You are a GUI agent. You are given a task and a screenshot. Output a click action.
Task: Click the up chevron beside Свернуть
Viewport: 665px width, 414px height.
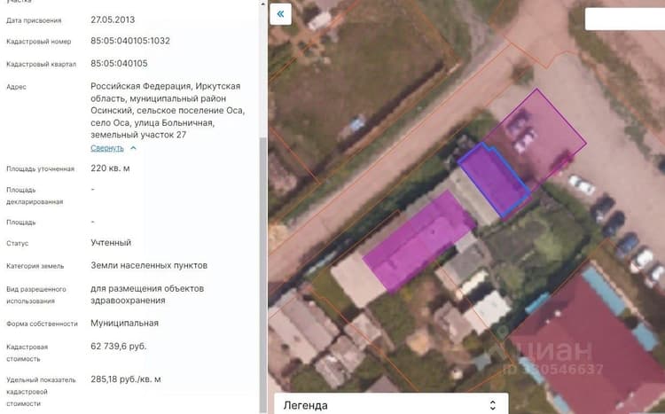(x=133, y=148)
